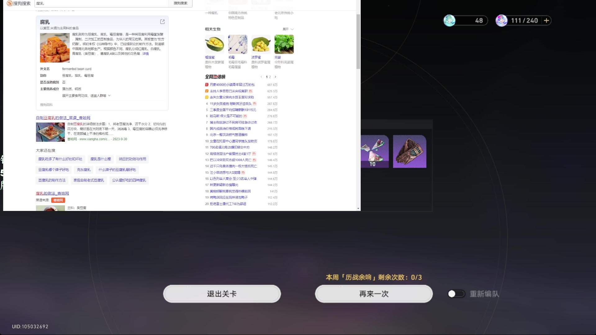Screen dimensions: 596x335
Task: Click the teal currency icon showing 48
Action: [449, 20]
